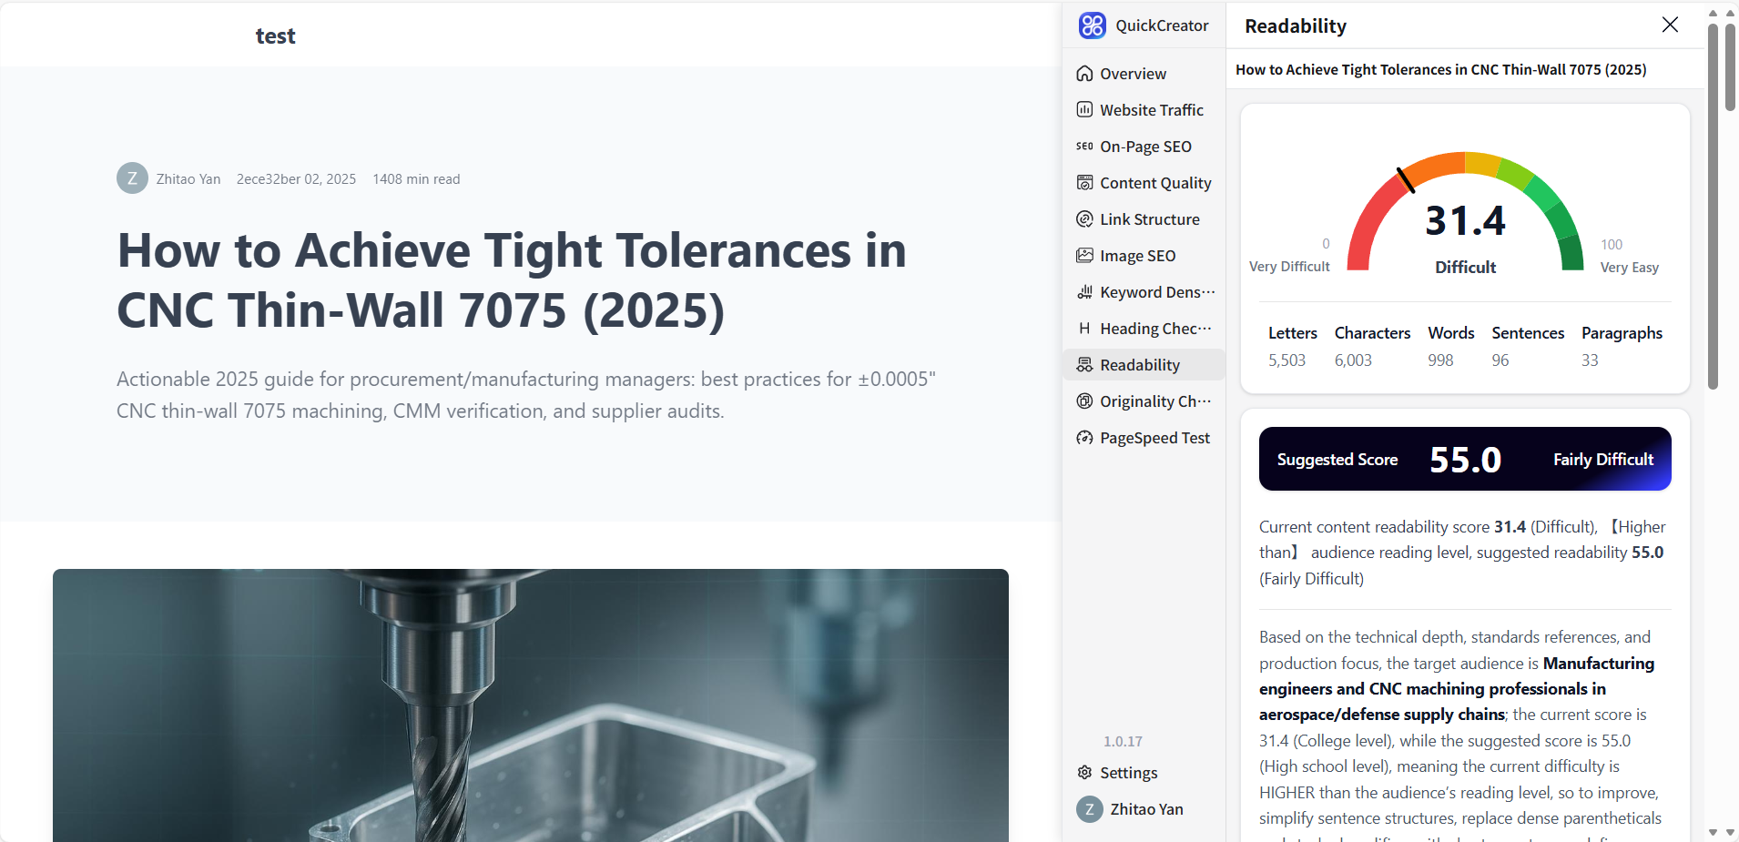Image resolution: width=1739 pixels, height=842 pixels.
Task: Open the Content Quality icon
Action: point(1084,183)
